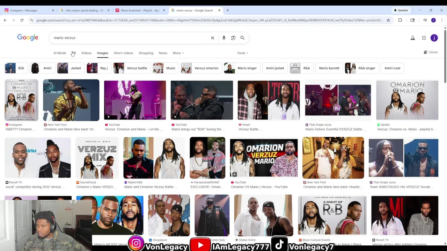Open Black Cultural Events Night of R&B image
Screen dimensions: 447x251
[x=332, y=215]
